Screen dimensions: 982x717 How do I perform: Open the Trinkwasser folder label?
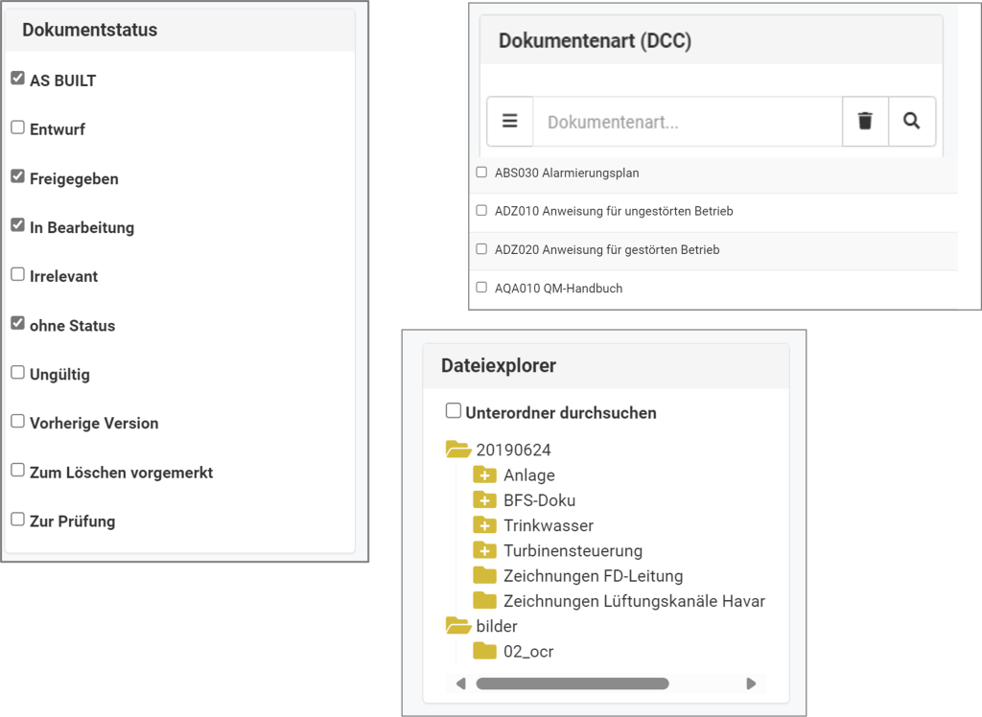pos(548,525)
